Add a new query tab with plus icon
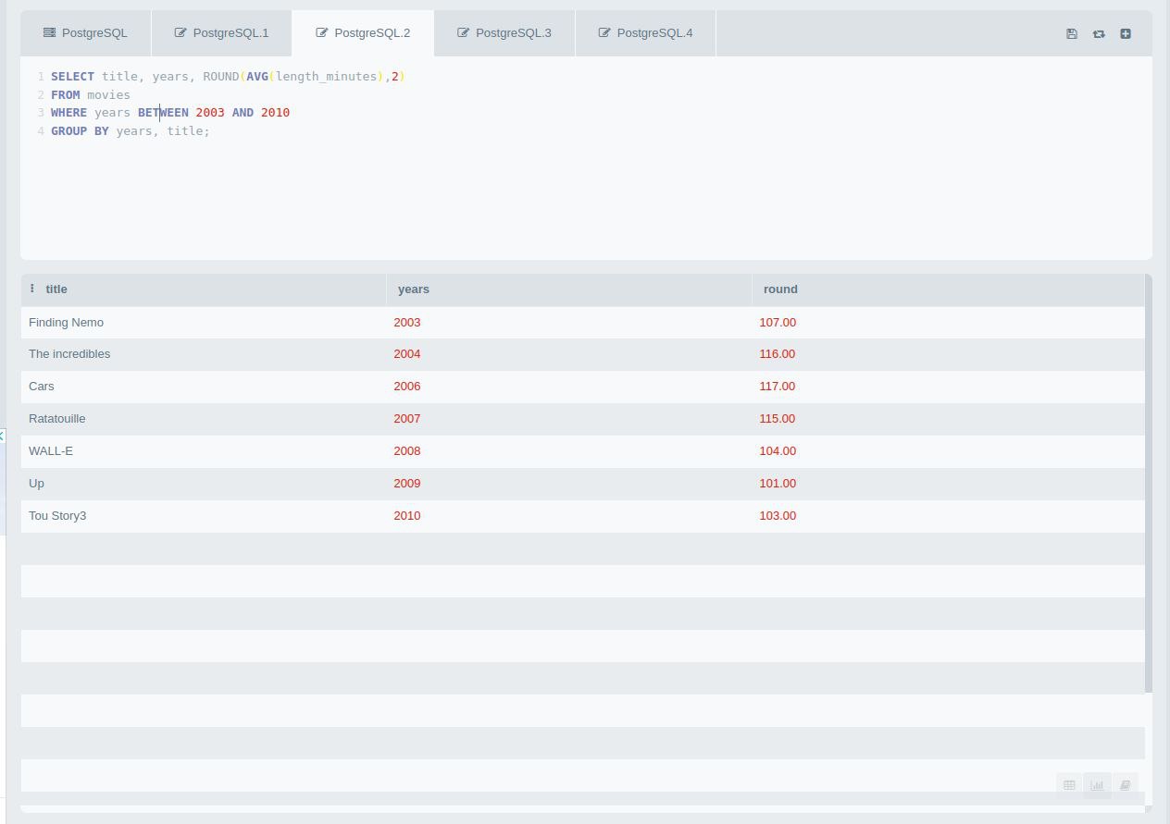This screenshot has width=1170, height=824. click(1126, 33)
